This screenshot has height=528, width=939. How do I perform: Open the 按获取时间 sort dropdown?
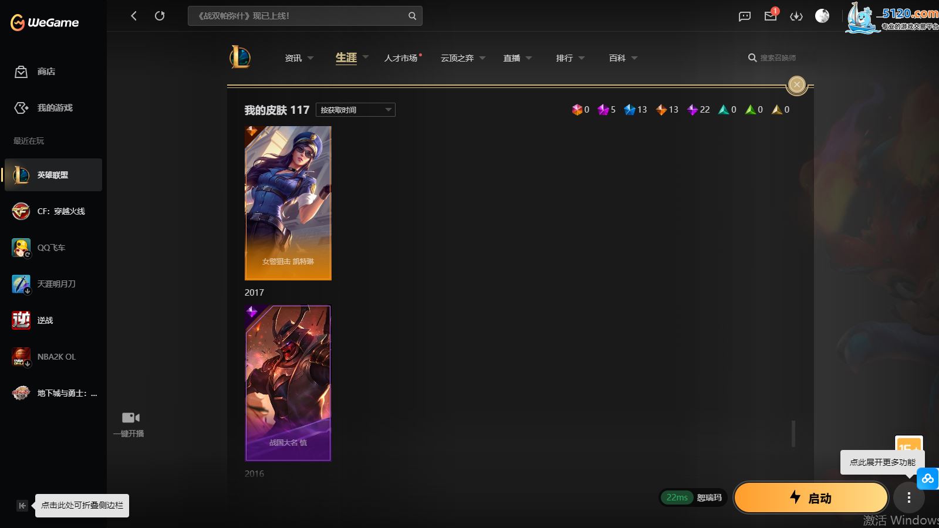click(356, 110)
